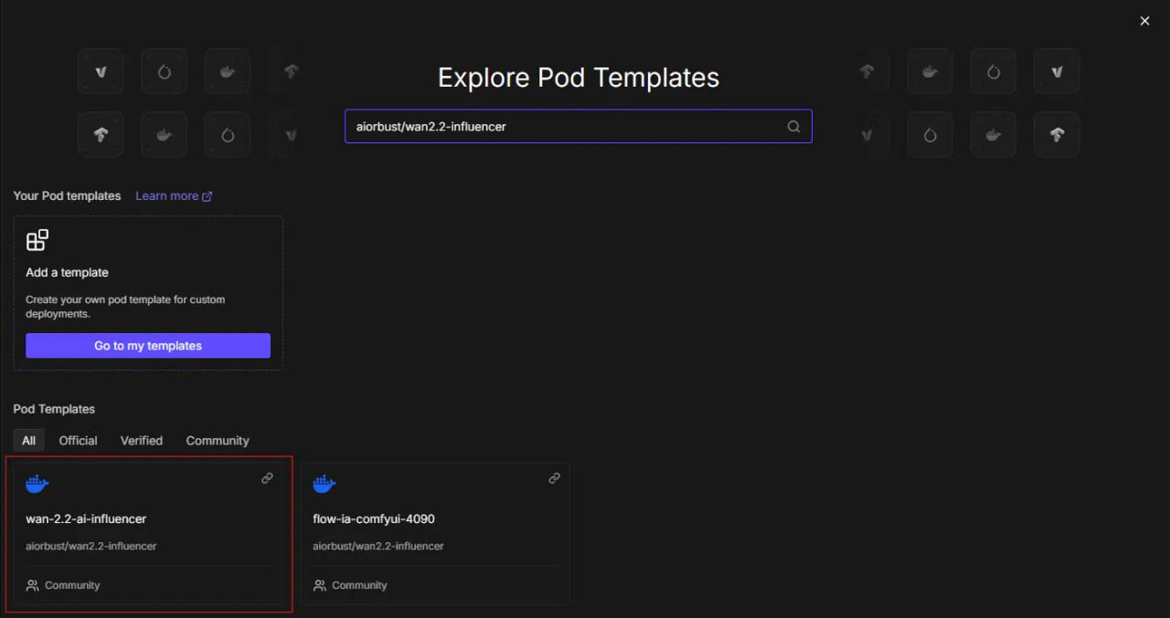Open the Learn more link
This screenshot has width=1170, height=618.
(x=167, y=196)
